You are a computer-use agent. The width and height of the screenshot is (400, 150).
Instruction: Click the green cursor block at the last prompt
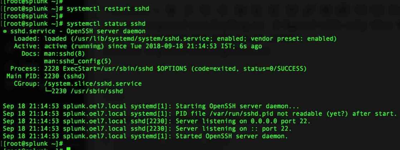click(x=69, y=148)
